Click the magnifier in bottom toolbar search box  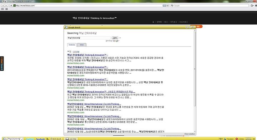point(22,139)
